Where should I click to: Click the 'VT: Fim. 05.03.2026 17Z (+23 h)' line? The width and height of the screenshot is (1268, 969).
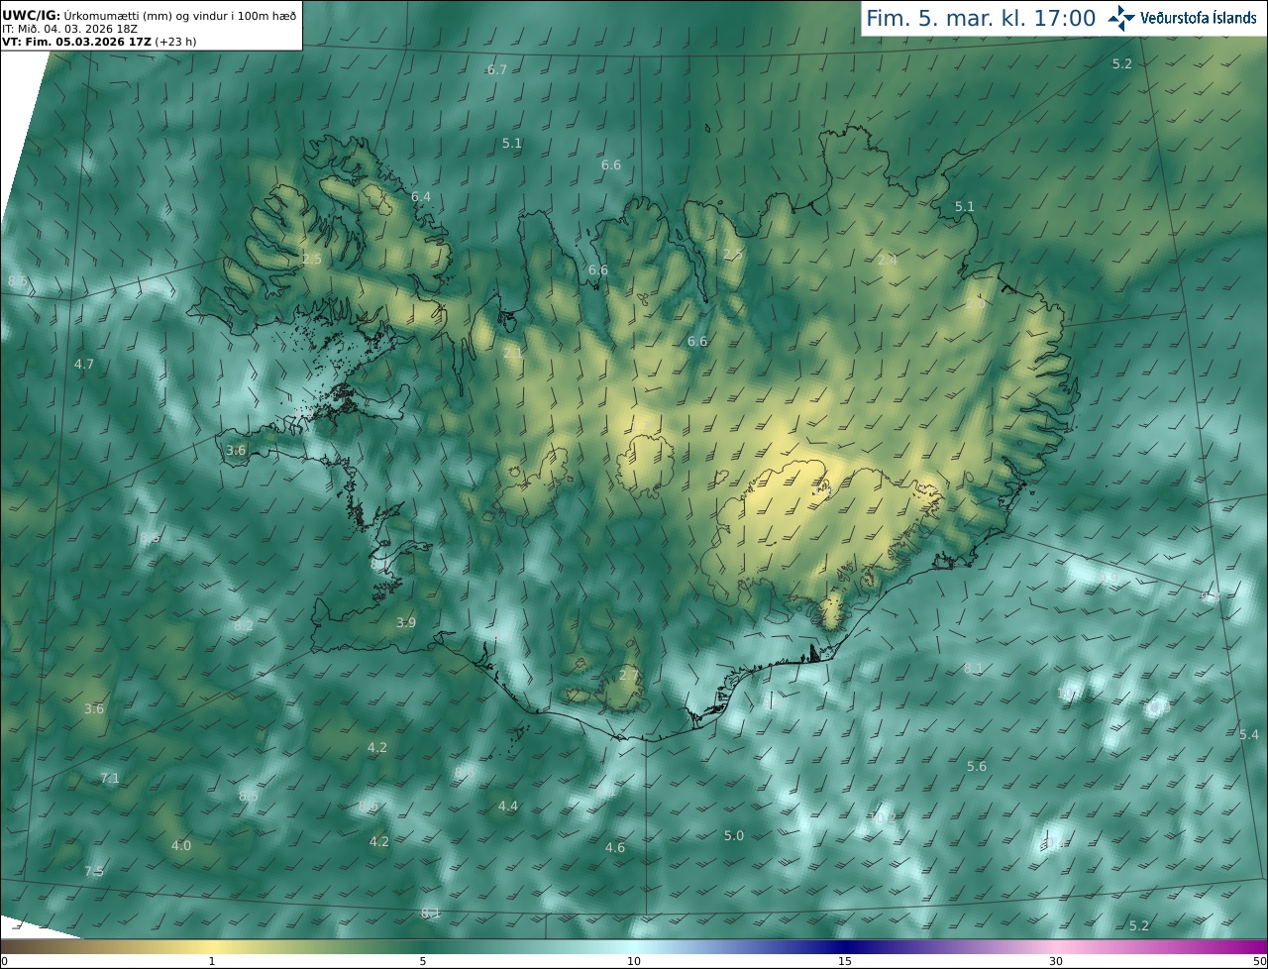[x=99, y=42]
